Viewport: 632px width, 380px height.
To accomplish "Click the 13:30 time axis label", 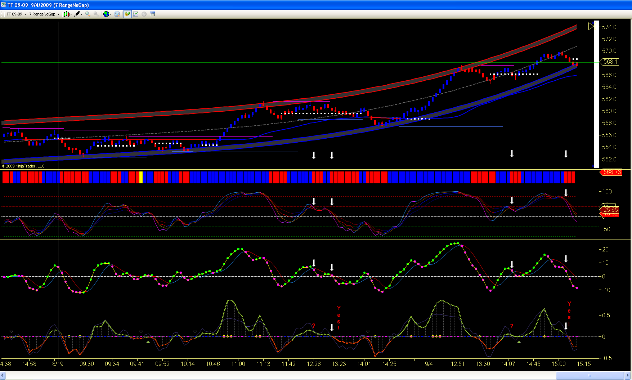I will pyautogui.click(x=483, y=364).
